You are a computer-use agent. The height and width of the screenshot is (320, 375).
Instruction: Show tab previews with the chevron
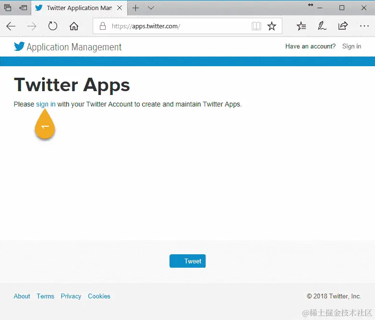point(151,8)
